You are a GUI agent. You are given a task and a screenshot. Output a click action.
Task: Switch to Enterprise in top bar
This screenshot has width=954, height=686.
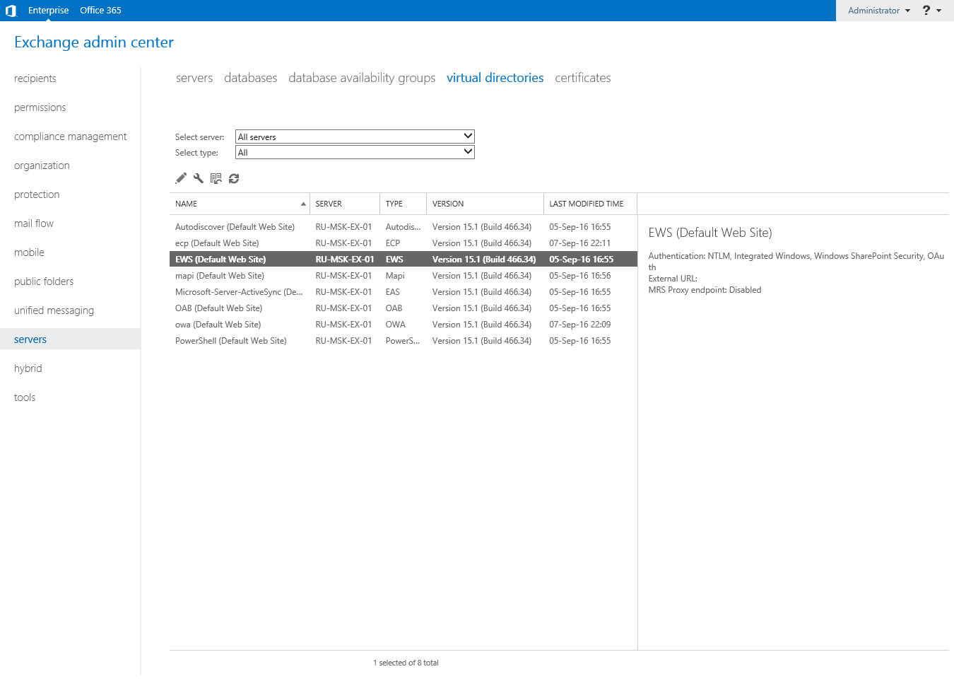[x=49, y=11]
